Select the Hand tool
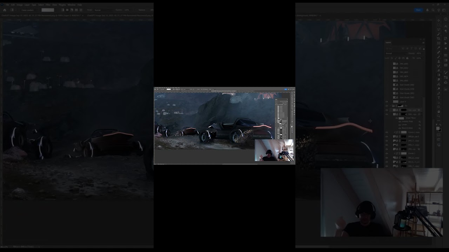 439,111
